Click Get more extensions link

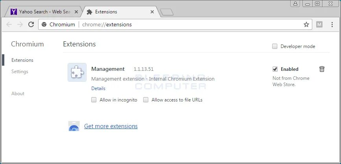[111, 126]
